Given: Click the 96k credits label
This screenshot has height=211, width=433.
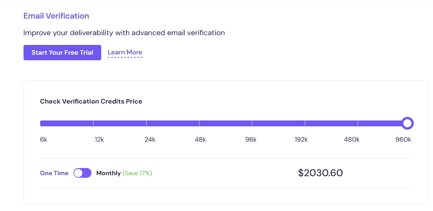Looking at the screenshot, I should point(251,140).
